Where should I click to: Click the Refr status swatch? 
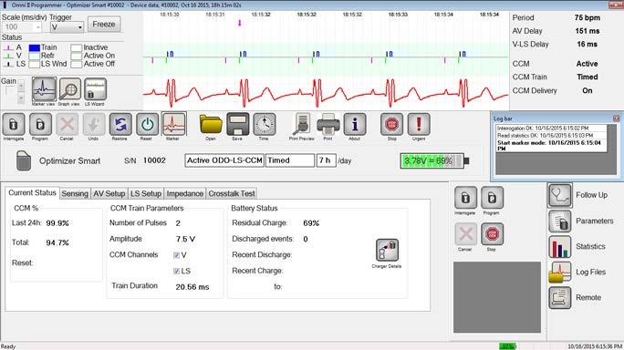[x=35, y=57]
